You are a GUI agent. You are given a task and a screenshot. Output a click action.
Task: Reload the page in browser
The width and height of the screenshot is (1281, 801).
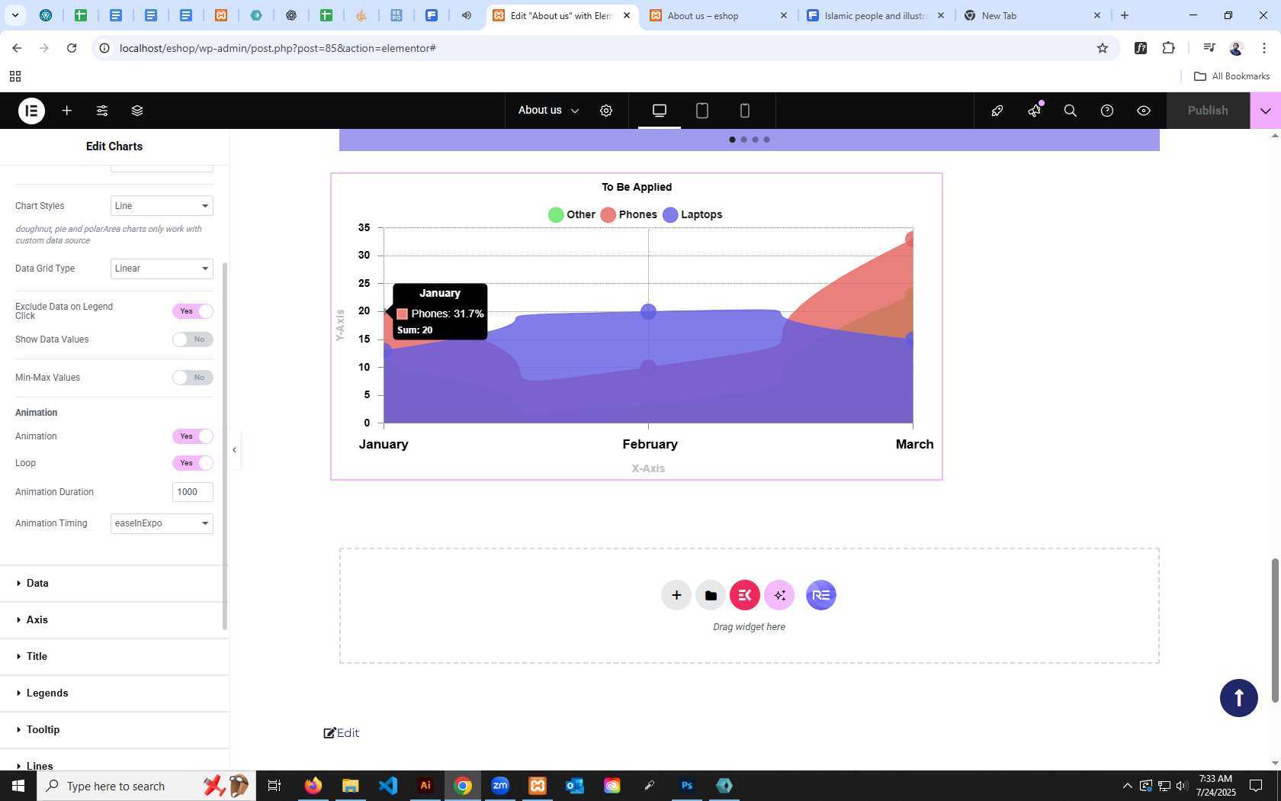[72, 48]
